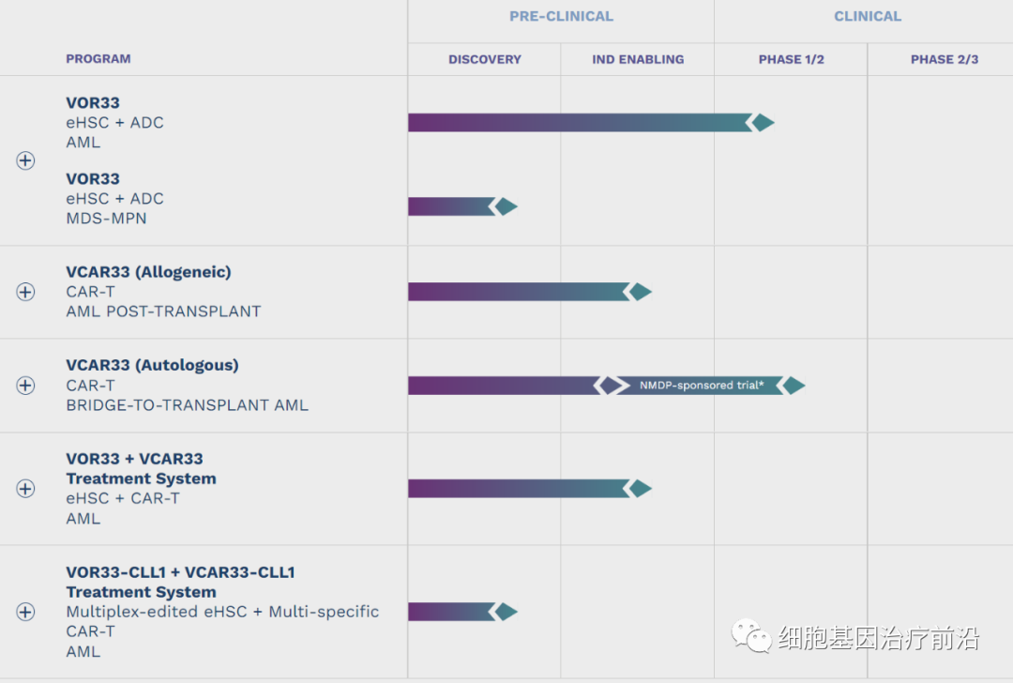Click the VOR33-CLL1 progress diamond marker
This screenshot has width=1013, height=683.
click(506, 612)
